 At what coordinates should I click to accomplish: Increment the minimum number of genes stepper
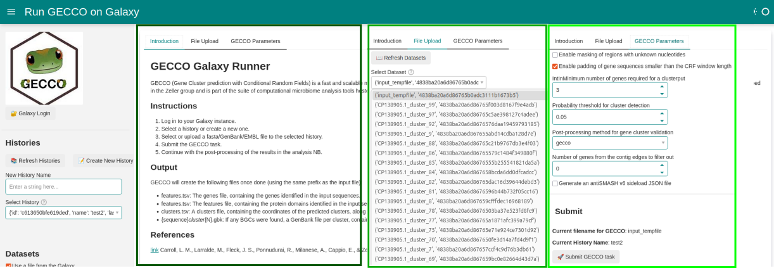point(662,87)
